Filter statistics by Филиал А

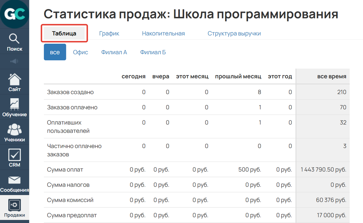coord(114,52)
